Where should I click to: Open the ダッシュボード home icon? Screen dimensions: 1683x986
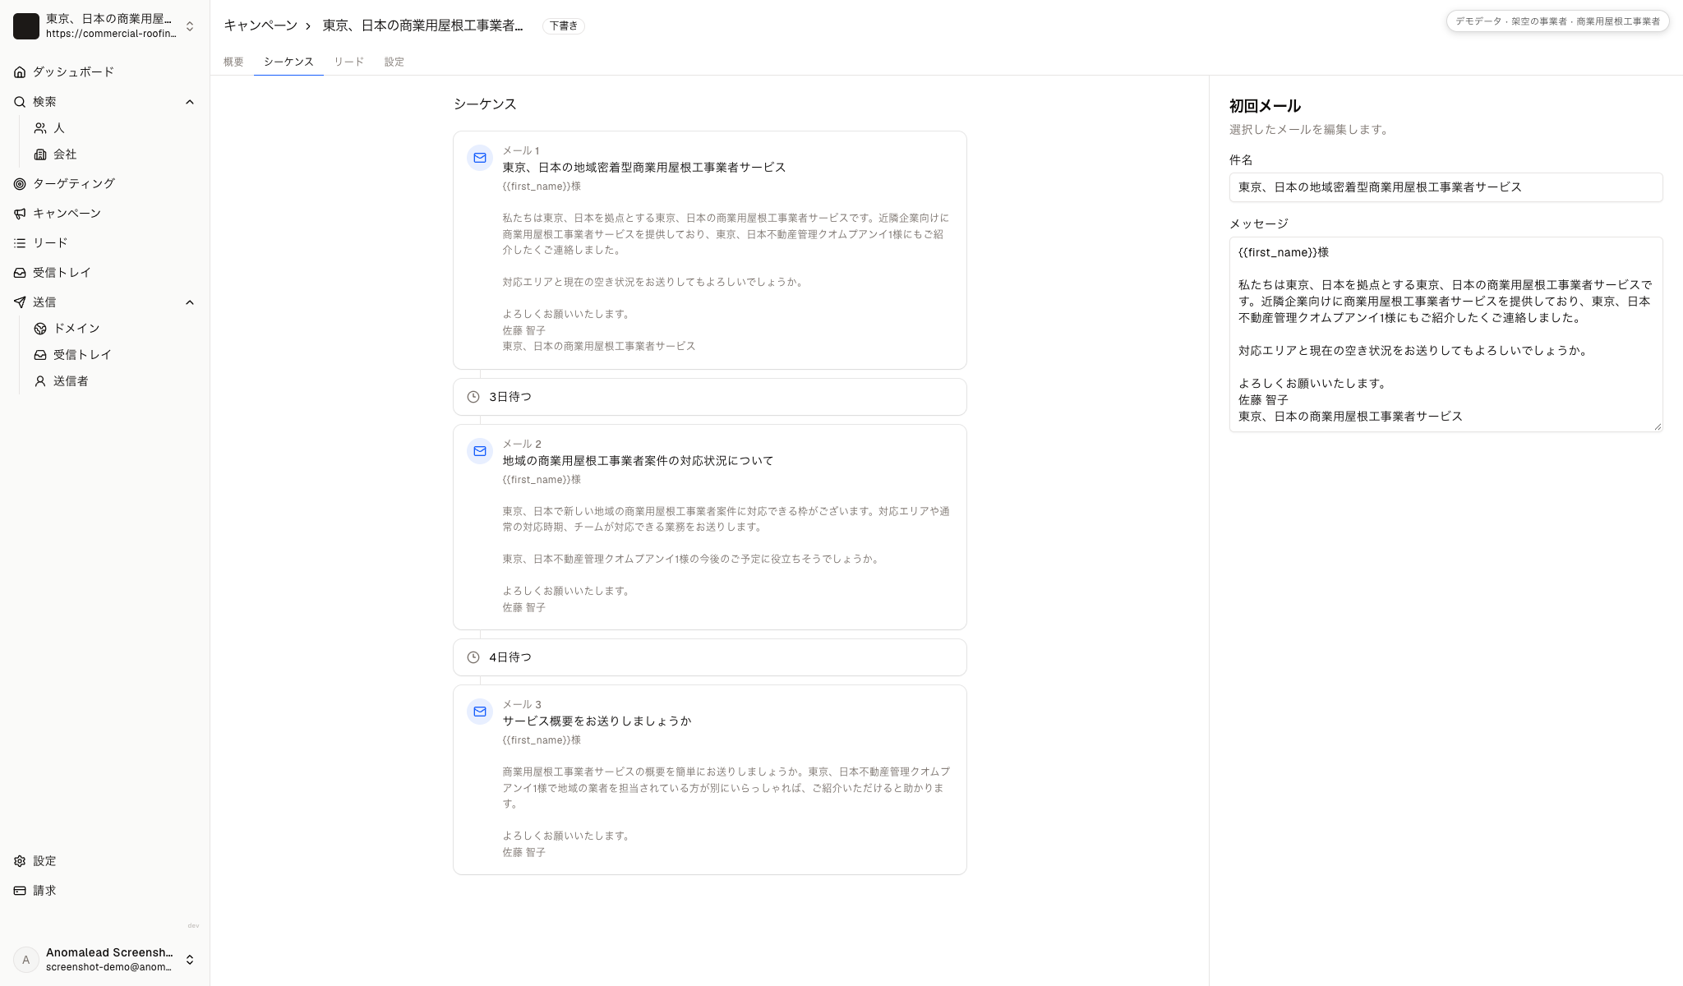[x=20, y=72]
